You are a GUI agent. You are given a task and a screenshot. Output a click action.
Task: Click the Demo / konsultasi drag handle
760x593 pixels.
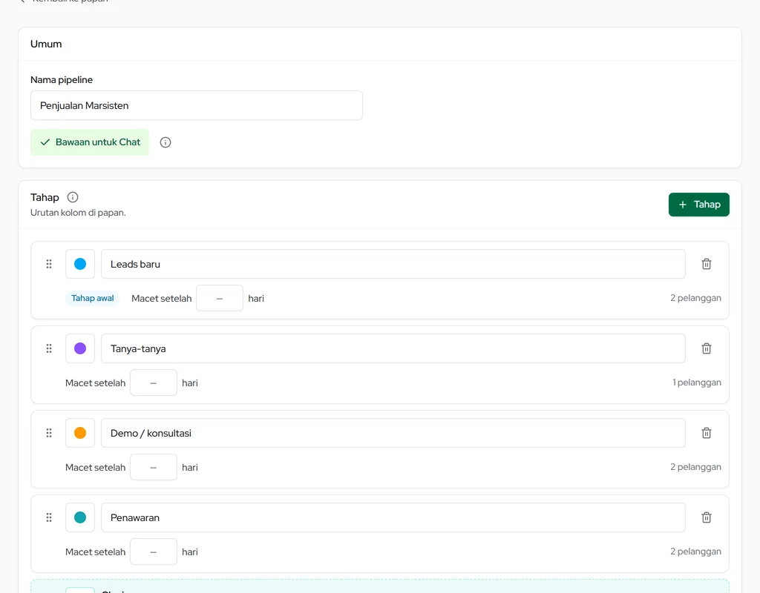(x=49, y=433)
